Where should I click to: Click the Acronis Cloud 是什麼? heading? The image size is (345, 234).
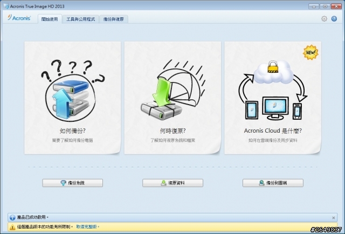tap(273, 131)
